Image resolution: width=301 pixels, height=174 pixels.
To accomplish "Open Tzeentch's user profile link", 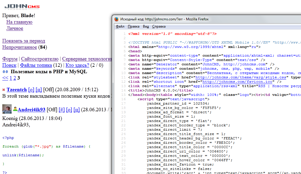I will (x=17, y=90).
